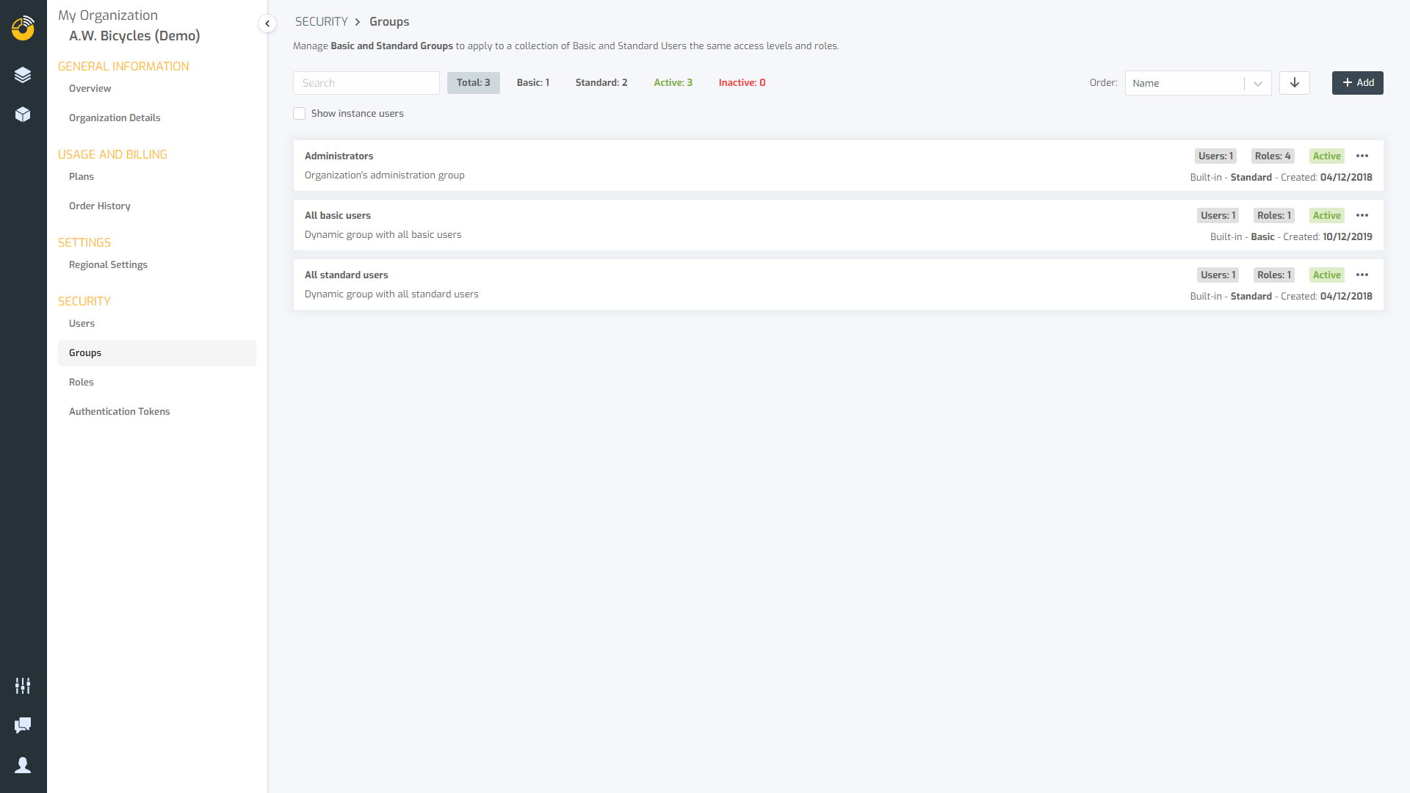Screen dimensions: 1410x793
Task: Open the user account icon in sidebar
Action: click(x=23, y=764)
